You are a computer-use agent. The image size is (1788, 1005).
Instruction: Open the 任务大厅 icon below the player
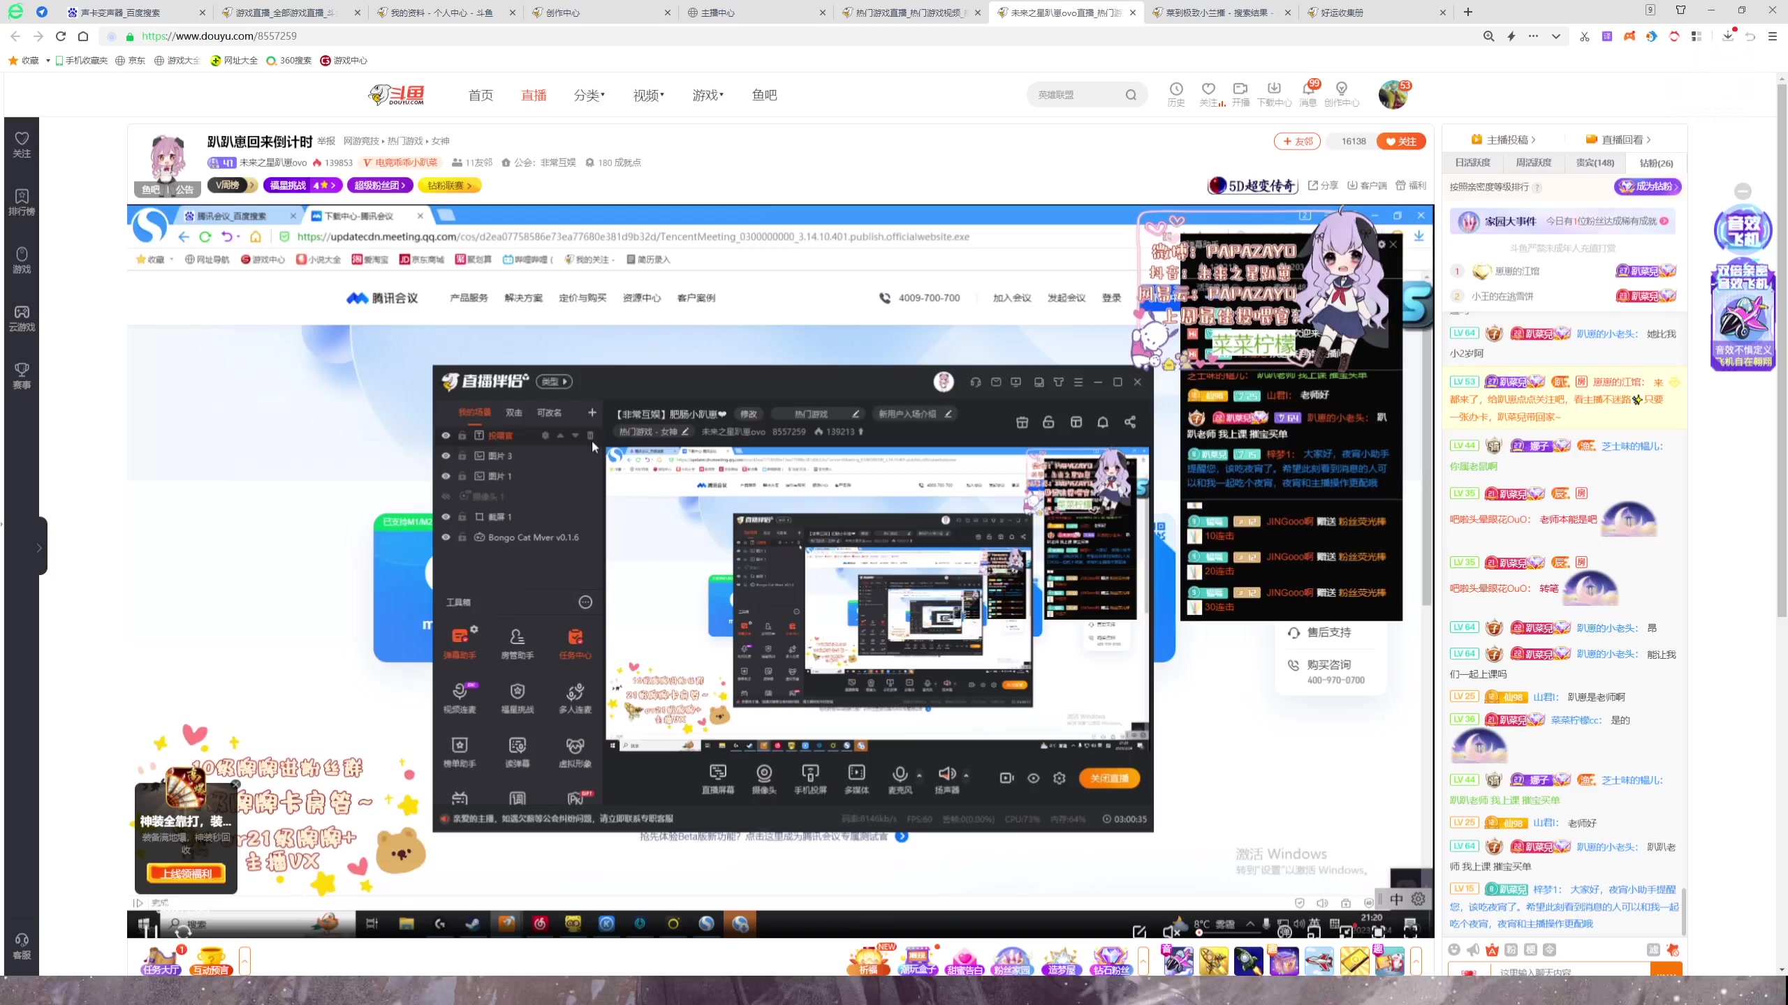click(x=161, y=961)
